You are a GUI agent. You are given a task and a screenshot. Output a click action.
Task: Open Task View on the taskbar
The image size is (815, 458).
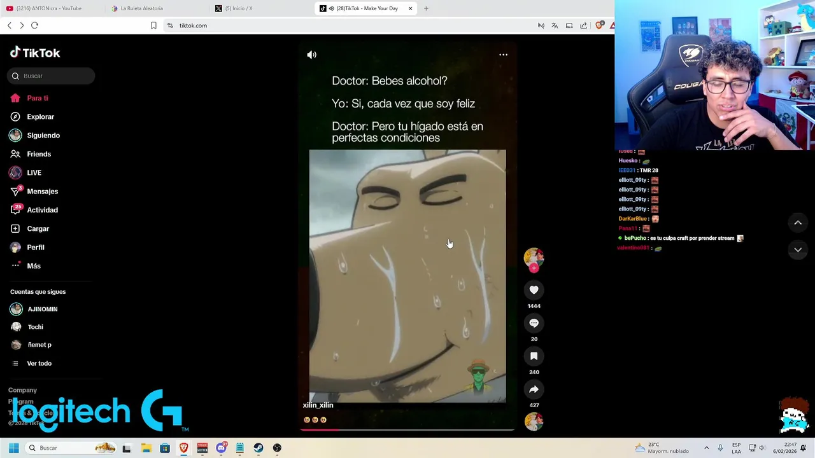click(x=126, y=448)
